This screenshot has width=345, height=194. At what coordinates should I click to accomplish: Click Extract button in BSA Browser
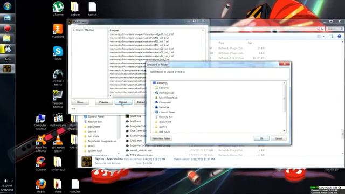pyautogui.click(x=123, y=102)
